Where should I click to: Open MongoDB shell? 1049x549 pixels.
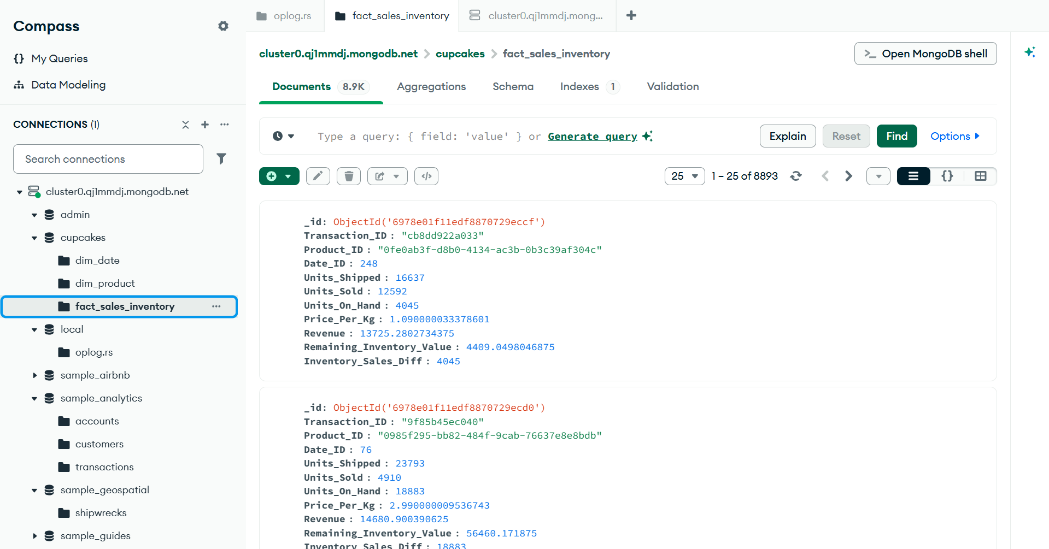click(x=925, y=54)
